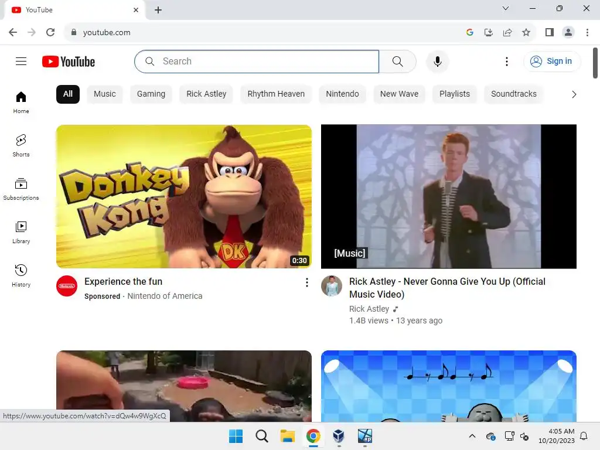Expand Chrome tab search chevron
Viewport: 600px width, 450px height.
tap(506, 8)
